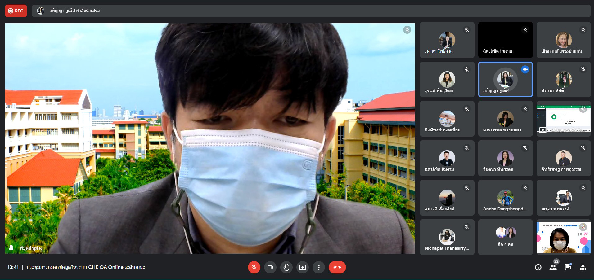Viewport: 594px width, 280px height.
Task: Open the chat messages panel
Action: 568,267
